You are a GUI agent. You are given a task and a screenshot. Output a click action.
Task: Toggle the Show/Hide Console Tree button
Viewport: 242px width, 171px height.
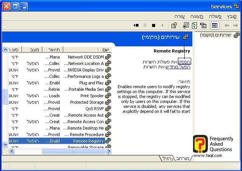[x=215, y=25]
